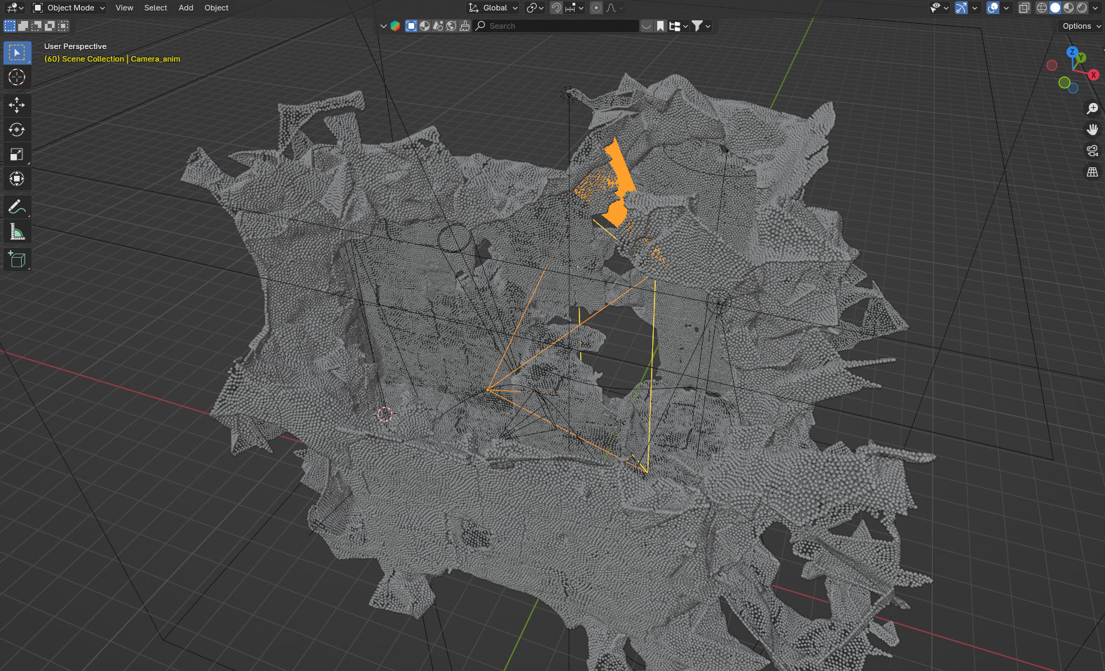Open the Add menu
This screenshot has height=671, width=1105.
[186, 8]
